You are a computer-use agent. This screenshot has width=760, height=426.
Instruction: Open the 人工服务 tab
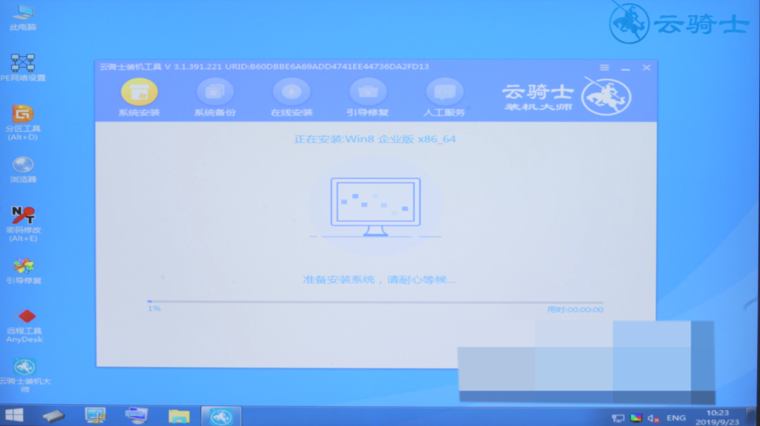click(x=444, y=98)
